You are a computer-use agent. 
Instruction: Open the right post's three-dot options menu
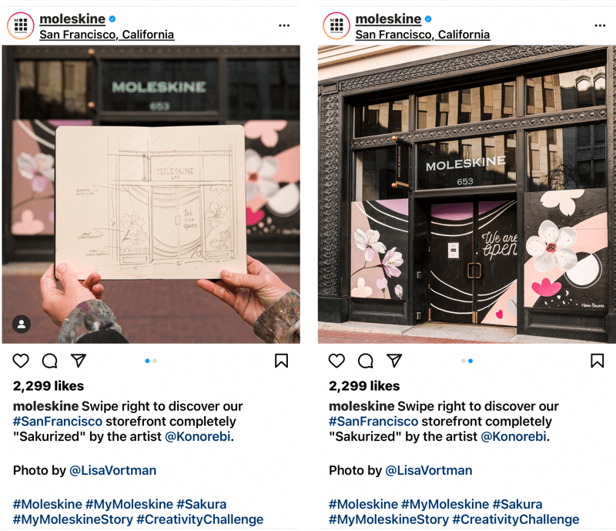pyautogui.click(x=600, y=25)
